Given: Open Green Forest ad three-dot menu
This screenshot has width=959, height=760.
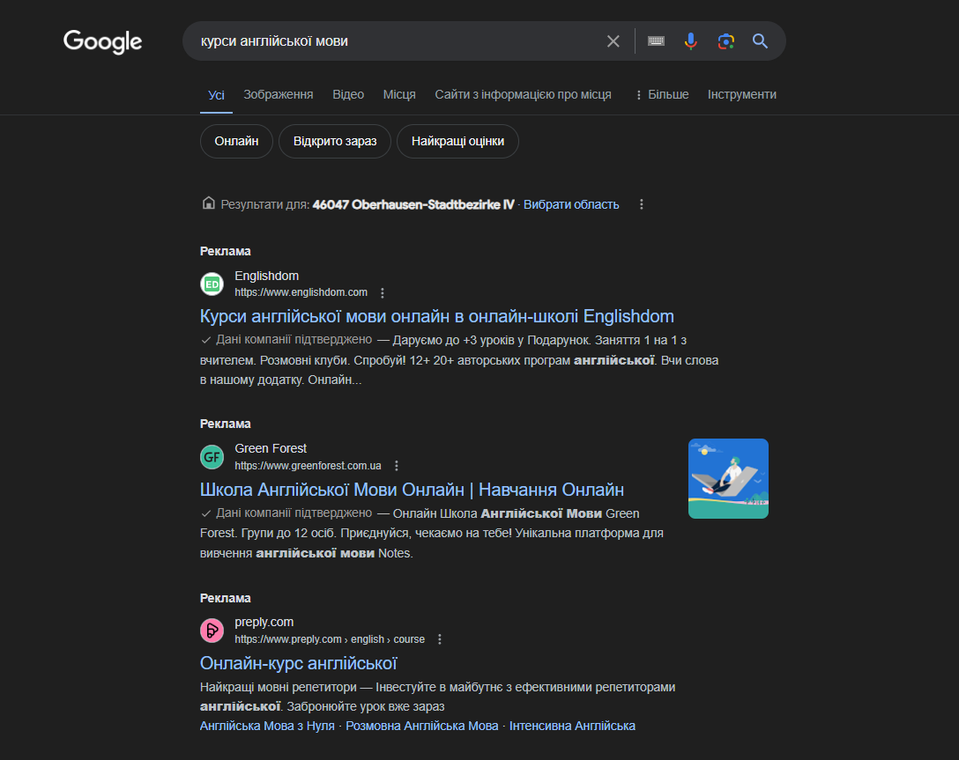Looking at the screenshot, I should [397, 466].
